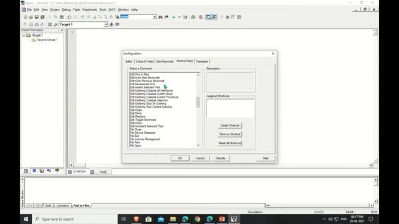Image resolution: width=399 pixels, height=224 pixels.
Task: Open the File menu
Action: [x=29, y=10]
